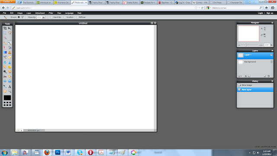Select the New layer history entry
The image size is (277, 156).
pyautogui.click(x=255, y=90)
